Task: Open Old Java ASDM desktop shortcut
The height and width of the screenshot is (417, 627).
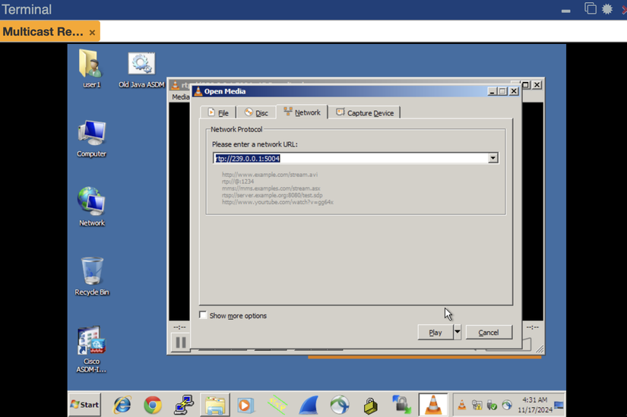Action: tap(141, 69)
